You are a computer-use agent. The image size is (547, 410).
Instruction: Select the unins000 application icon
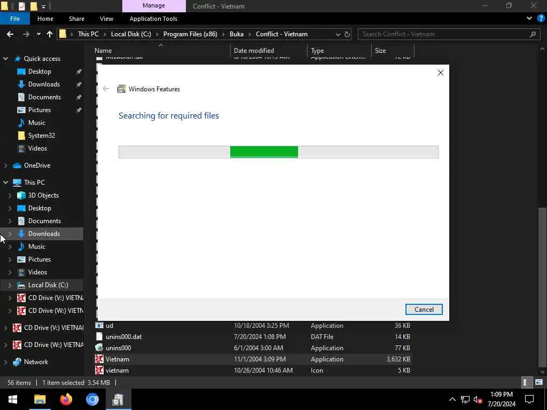click(x=99, y=348)
